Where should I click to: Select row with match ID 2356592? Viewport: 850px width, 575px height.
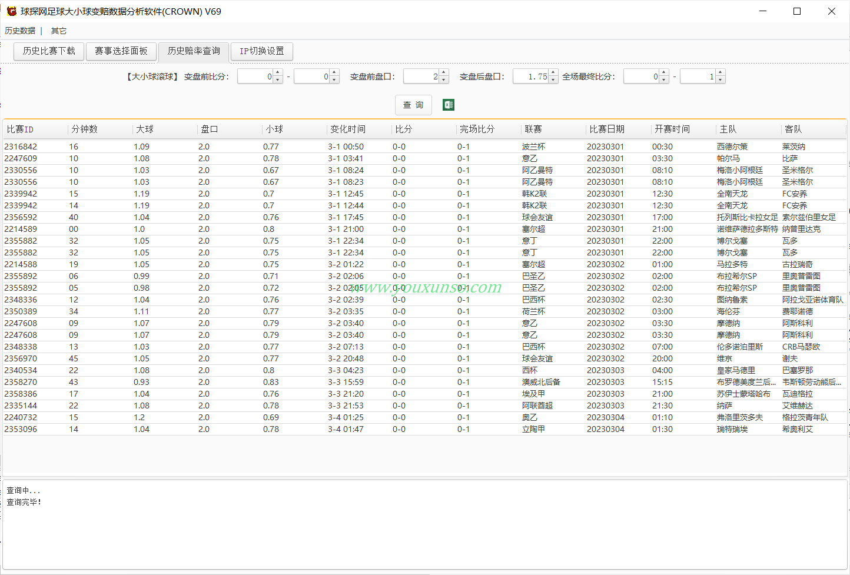tap(424, 217)
